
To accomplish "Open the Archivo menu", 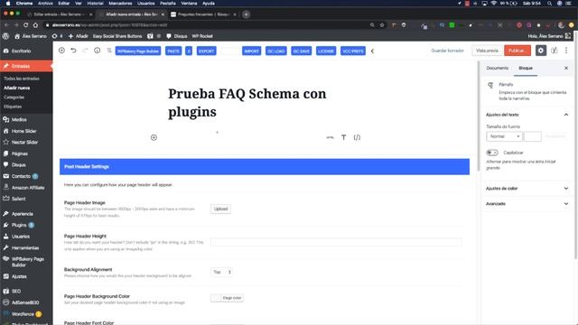I will tap(45, 4).
